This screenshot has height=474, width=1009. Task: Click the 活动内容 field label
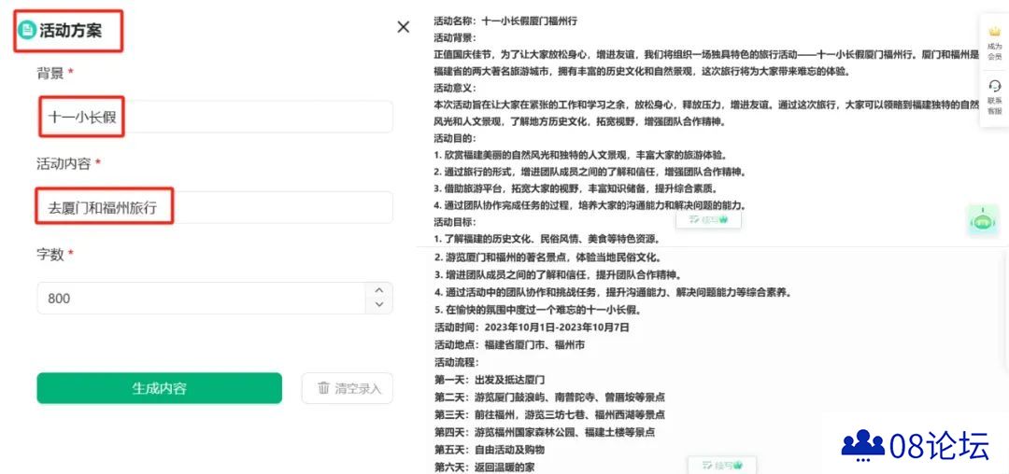(x=64, y=164)
